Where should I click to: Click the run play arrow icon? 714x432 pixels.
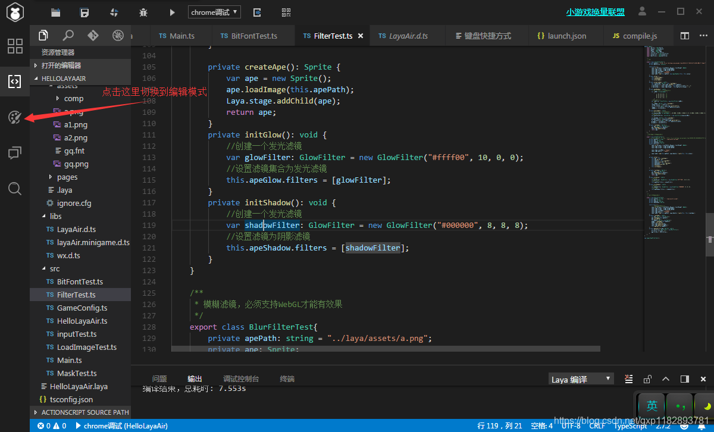point(172,12)
